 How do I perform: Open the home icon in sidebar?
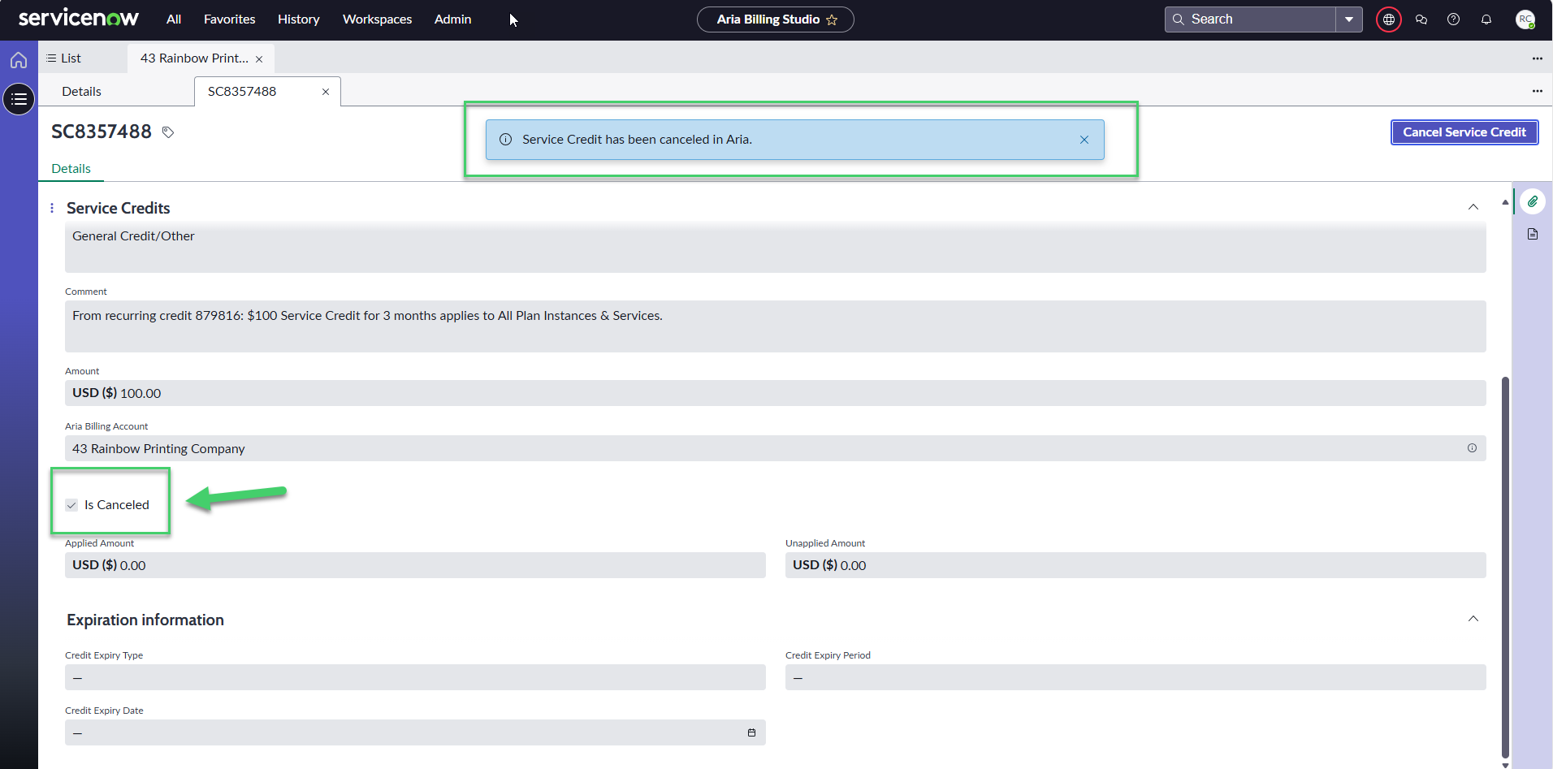point(19,60)
